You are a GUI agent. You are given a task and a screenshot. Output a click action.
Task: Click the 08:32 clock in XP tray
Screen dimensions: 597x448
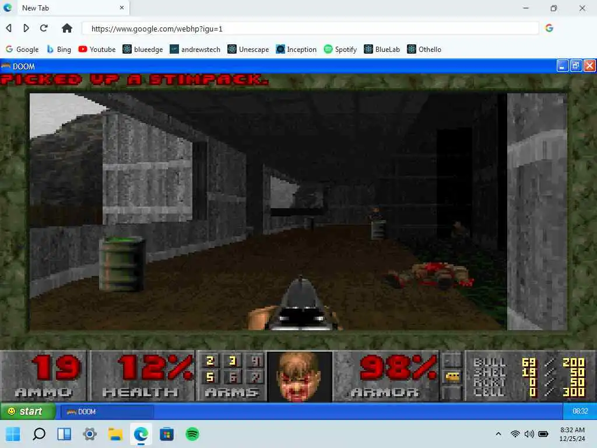point(580,411)
